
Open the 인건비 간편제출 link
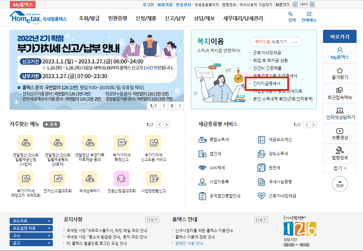(x=267, y=68)
